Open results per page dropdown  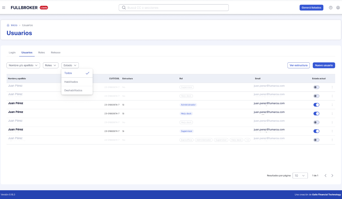300,176
